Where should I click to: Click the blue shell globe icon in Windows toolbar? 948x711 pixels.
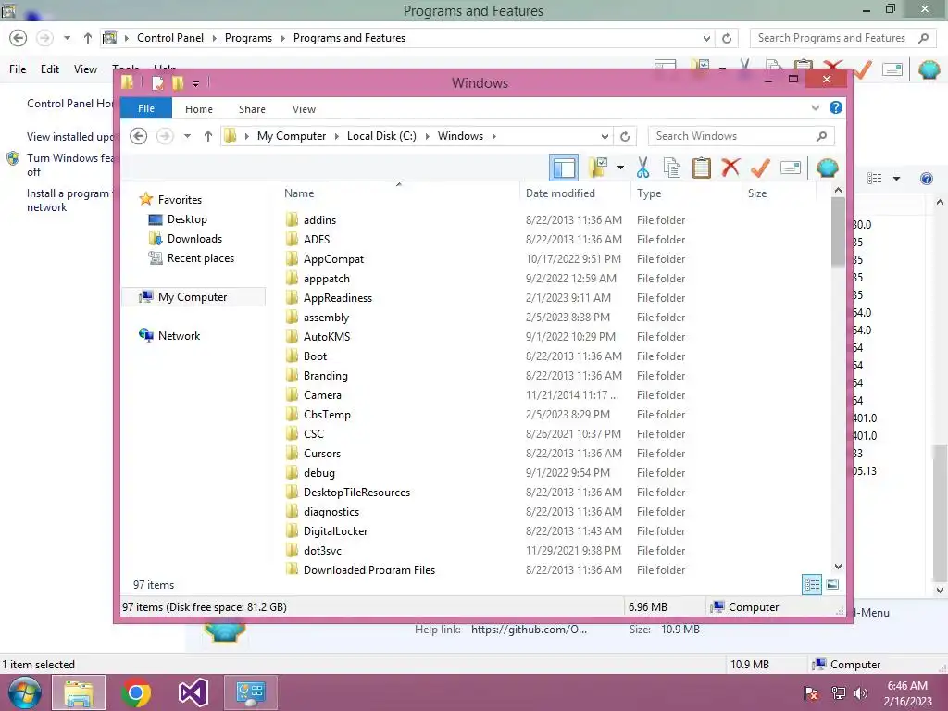[x=827, y=168]
